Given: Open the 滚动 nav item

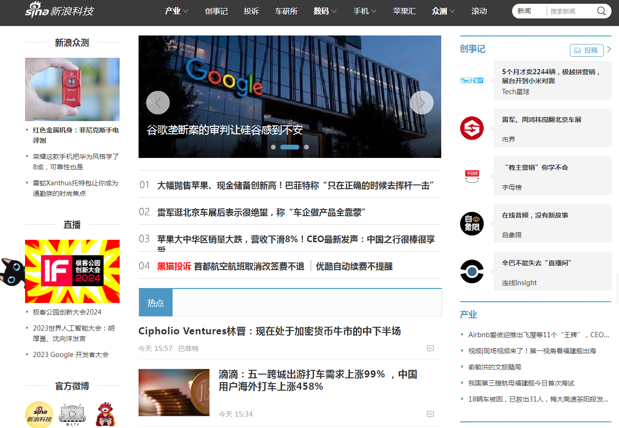Looking at the screenshot, I should click(x=479, y=11).
